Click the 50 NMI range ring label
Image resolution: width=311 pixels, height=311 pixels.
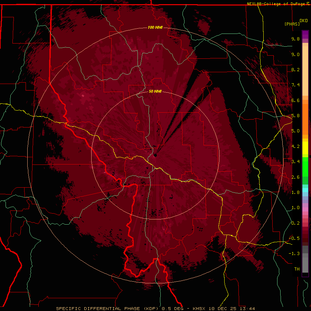point(155,91)
